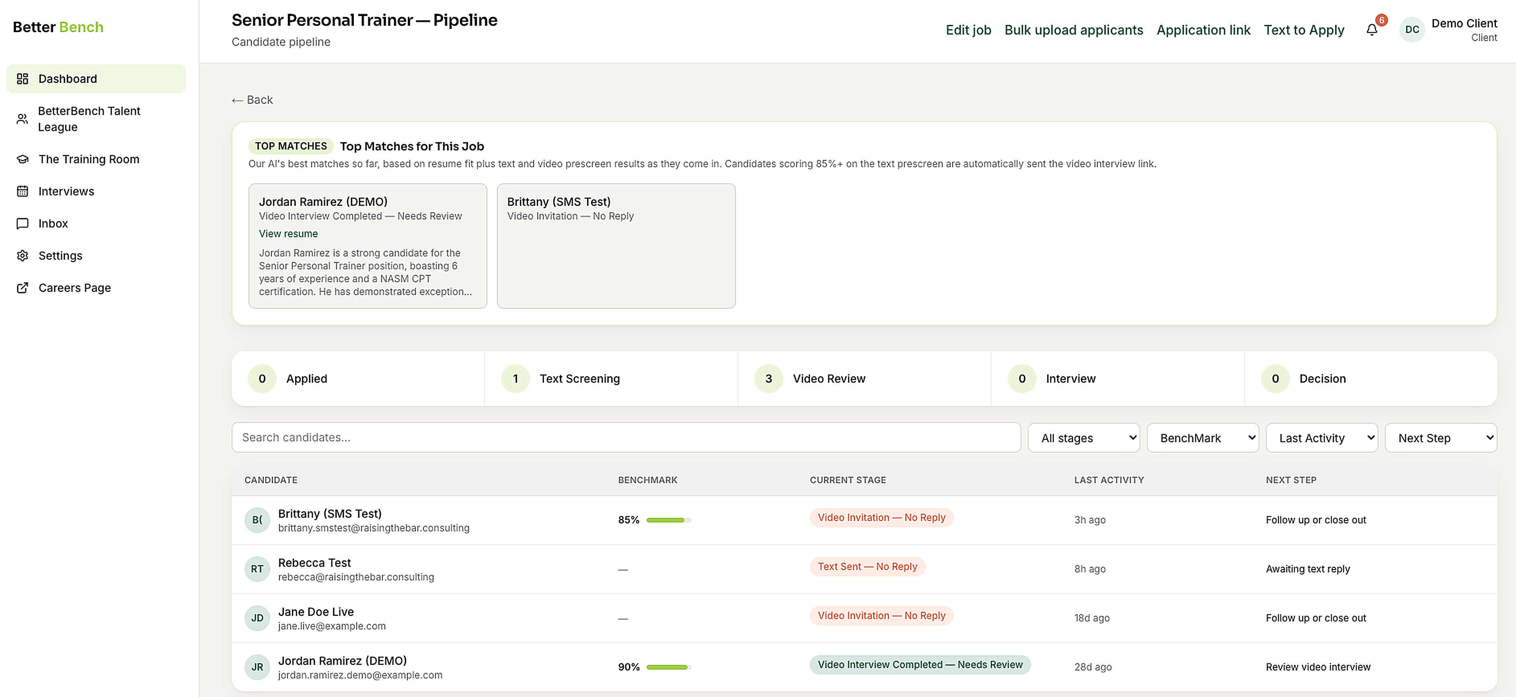This screenshot has width=1516, height=697.
Task: Focus the Search candidates field
Action: (626, 438)
